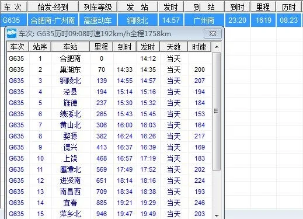Screen dimensions: 303x219
Task: Select station row 德兴
Action: 109,147
